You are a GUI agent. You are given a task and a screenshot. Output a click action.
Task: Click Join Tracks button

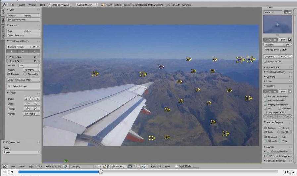click(31, 114)
